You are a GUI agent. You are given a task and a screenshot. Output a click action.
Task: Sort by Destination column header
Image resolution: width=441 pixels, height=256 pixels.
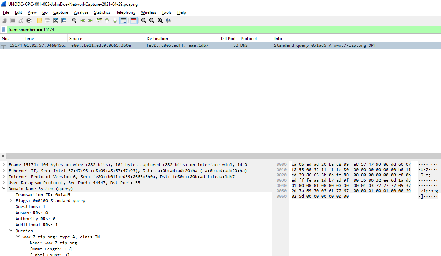pyautogui.click(x=157, y=39)
